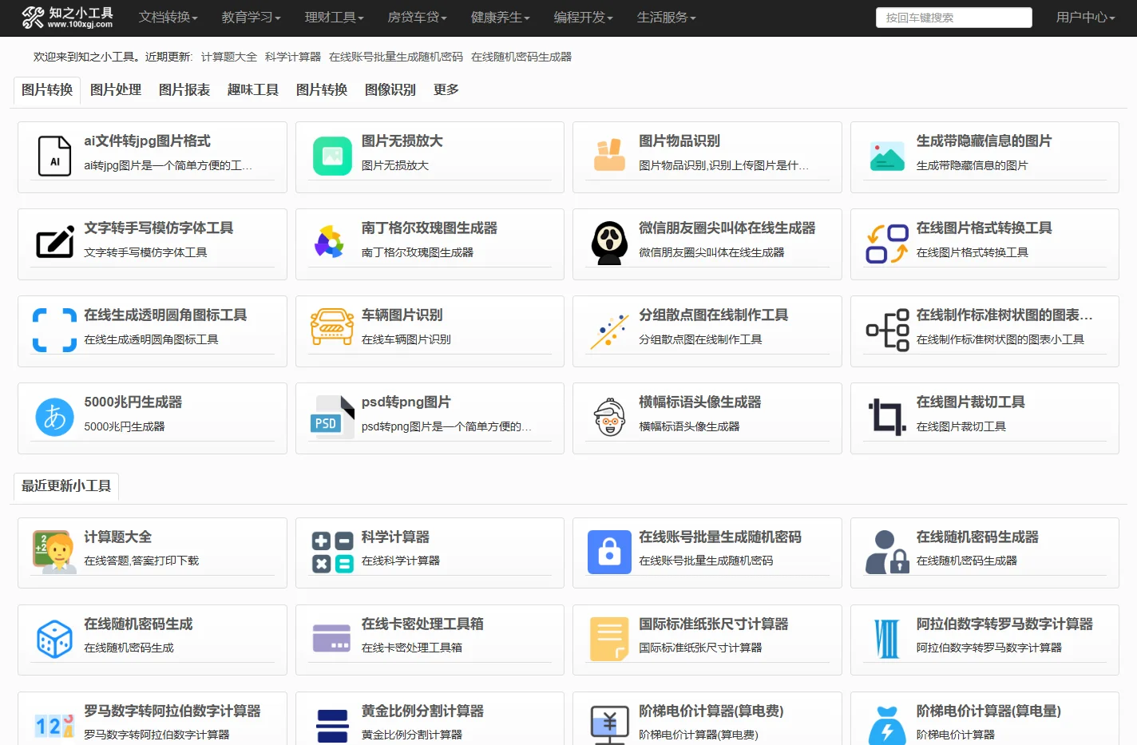Switch to the 图片报表 tab
This screenshot has width=1137, height=745.
pyautogui.click(x=184, y=90)
